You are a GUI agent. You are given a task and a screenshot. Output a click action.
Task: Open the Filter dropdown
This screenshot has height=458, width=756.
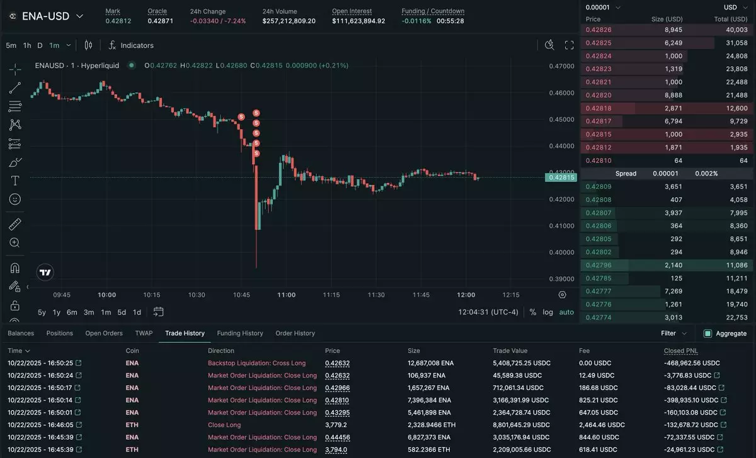[673, 333]
